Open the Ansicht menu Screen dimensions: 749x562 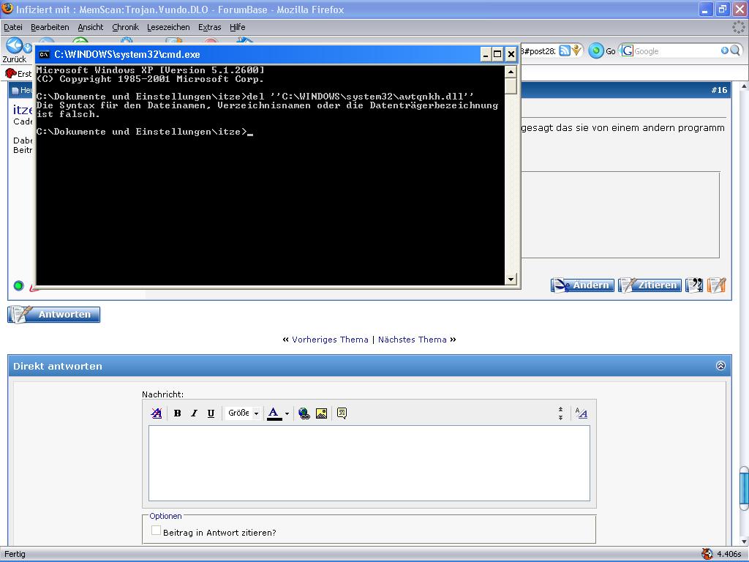[x=90, y=27]
